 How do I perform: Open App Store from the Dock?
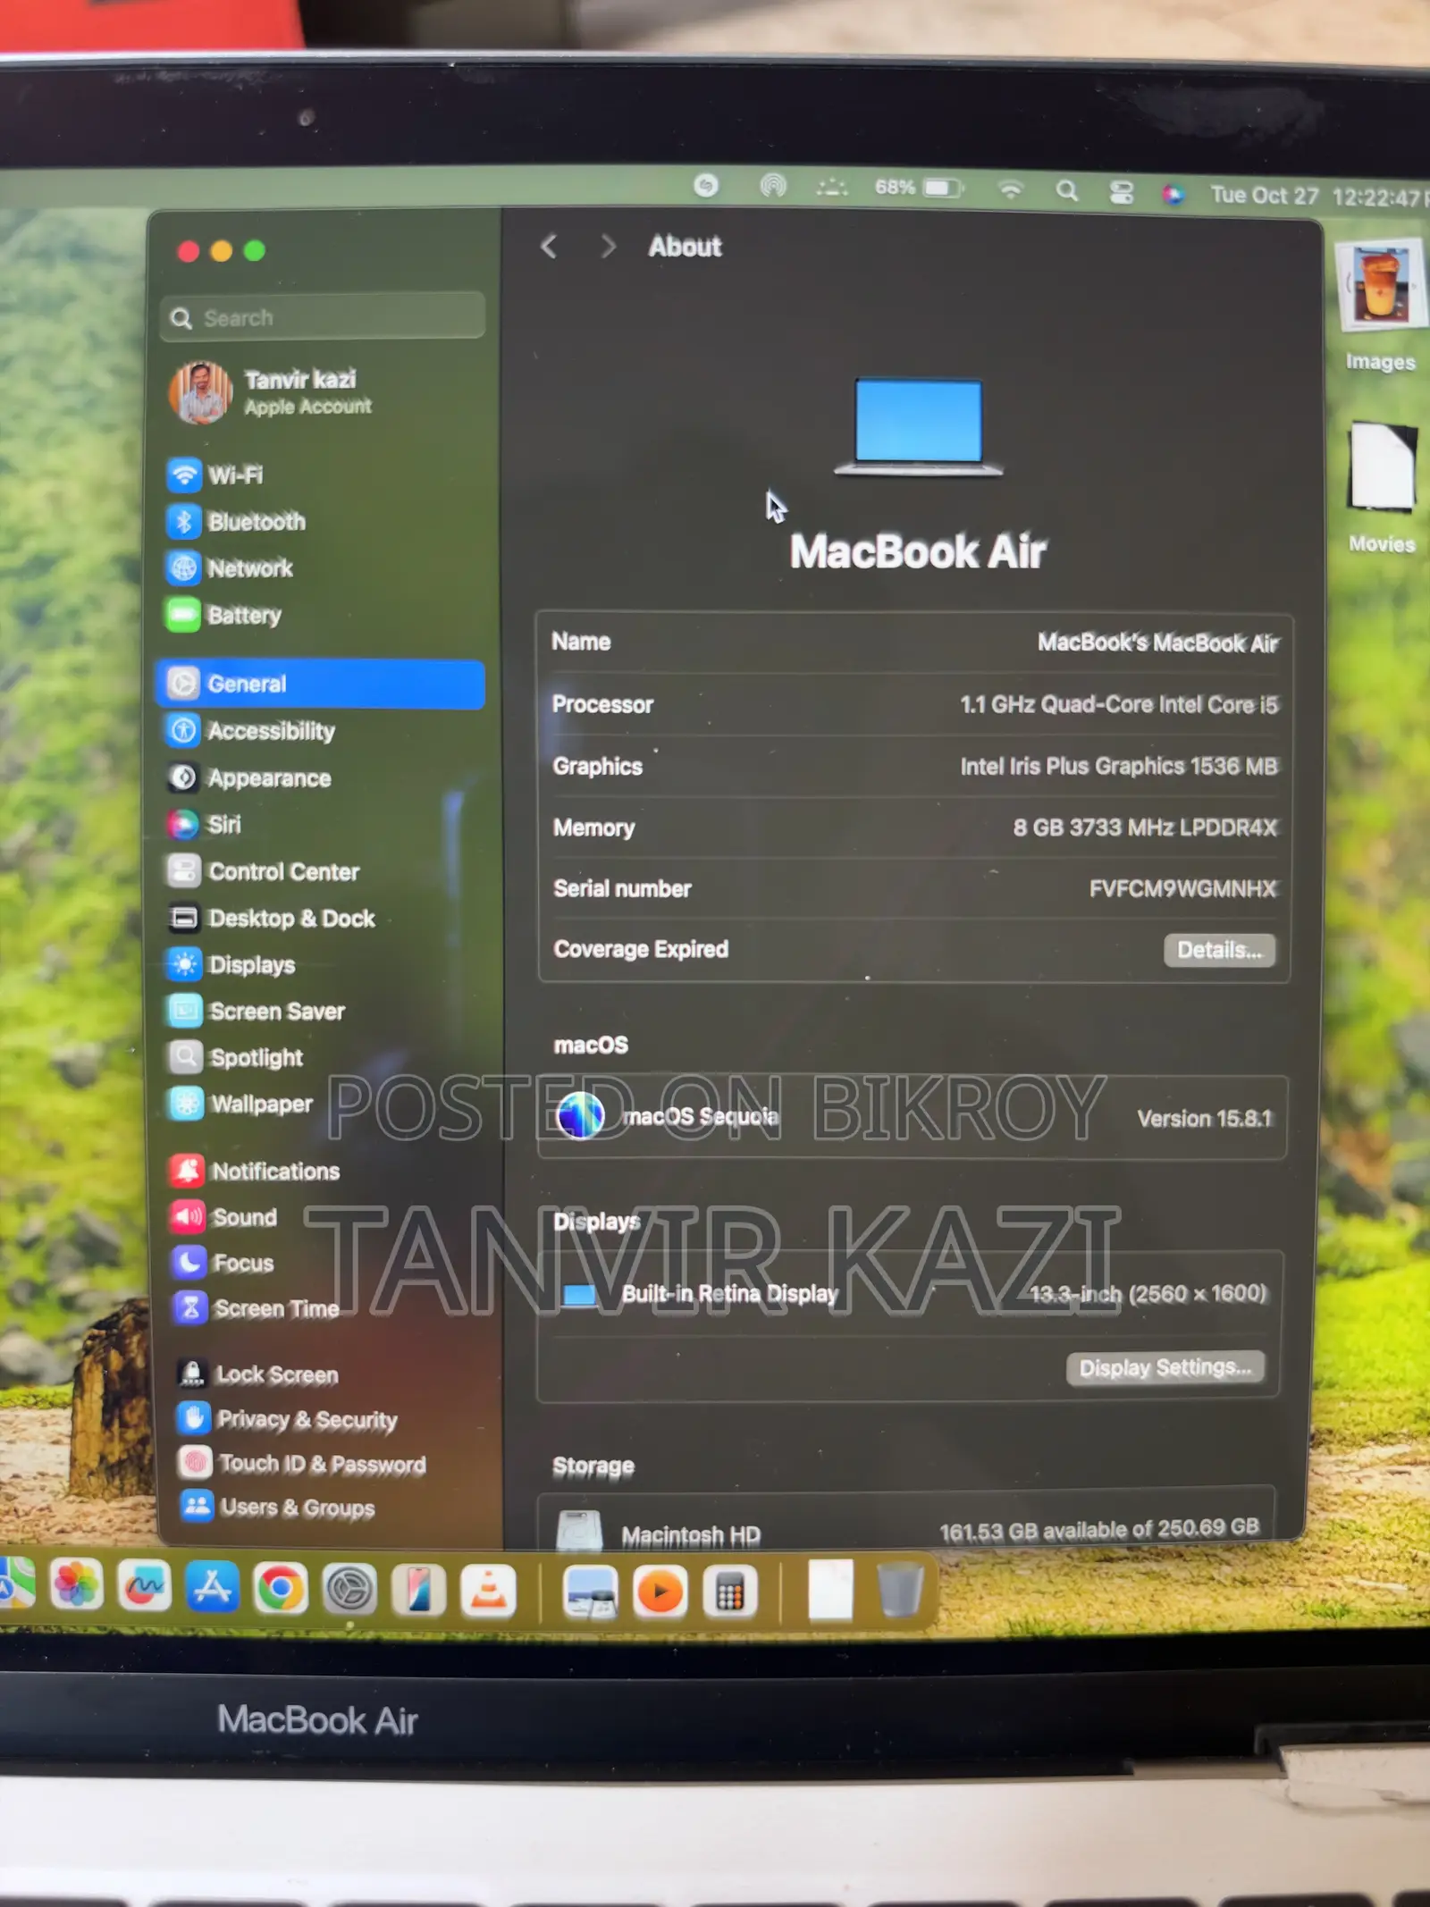(x=212, y=1587)
